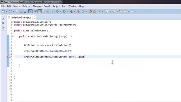Click the Forward navigation arrow
181x102 pixels.
pyautogui.click(x=132, y=11)
